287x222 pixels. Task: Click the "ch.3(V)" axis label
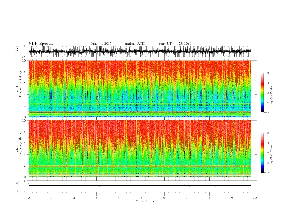pos(17,186)
